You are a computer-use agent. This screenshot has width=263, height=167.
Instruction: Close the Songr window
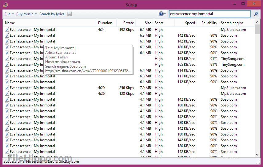coord(254,3)
